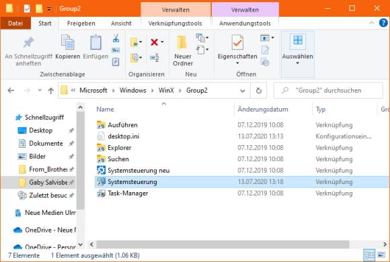Click the scissors cut icon
The width and height of the screenshot is (390, 262).
tap(116, 38)
